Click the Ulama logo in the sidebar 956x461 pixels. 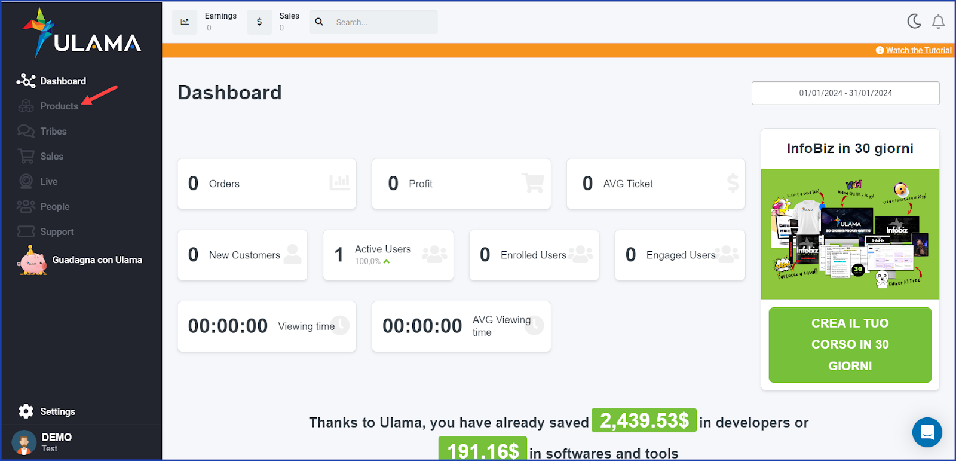82,33
